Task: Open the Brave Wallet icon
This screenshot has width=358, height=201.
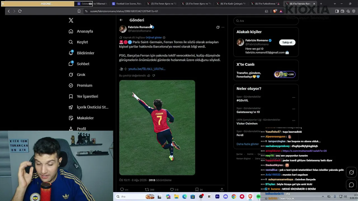Action: click(342, 11)
